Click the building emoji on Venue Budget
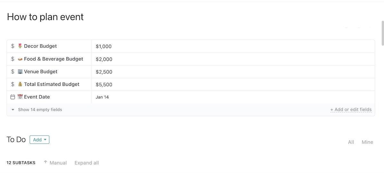This screenshot has width=384, height=173. [x=20, y=71]
